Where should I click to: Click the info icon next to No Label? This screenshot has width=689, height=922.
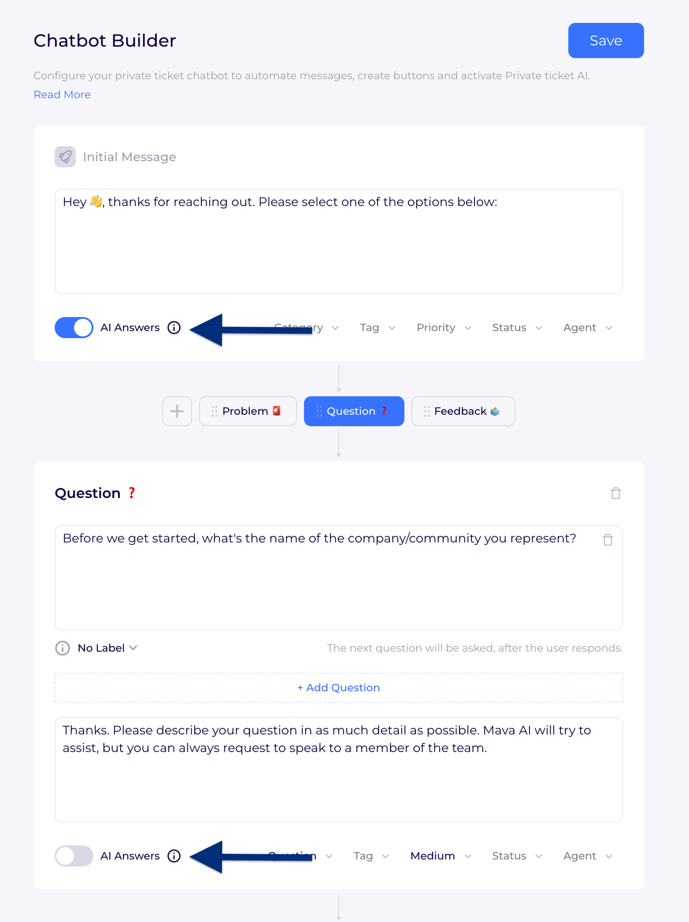point(63,648)
